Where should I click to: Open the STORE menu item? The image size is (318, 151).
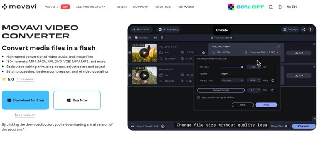pyautogui.click(x=122, y=7)
